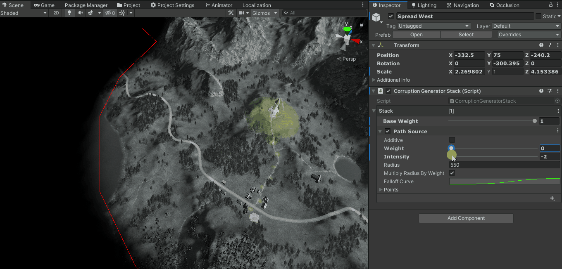Open the Gizmos dropdown arrow
This screenshot has height=269, width=562.
(x=276, y=13)
